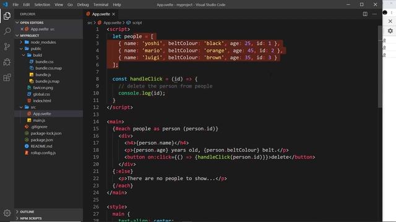396x222 pixels.
Task: Click the script breadcrumb segment
Action: pyautogui.click(x=137, y=23)
